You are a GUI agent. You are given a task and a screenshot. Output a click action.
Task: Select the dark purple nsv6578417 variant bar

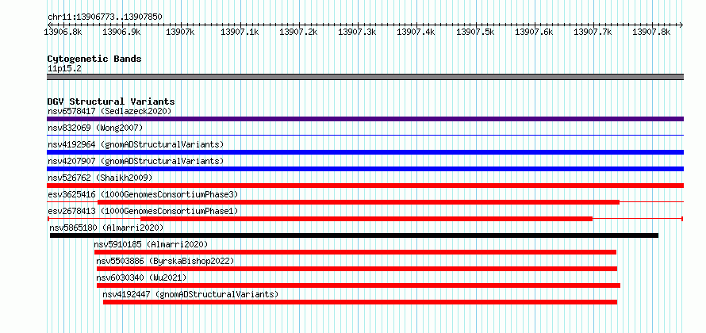click(365, 119)
